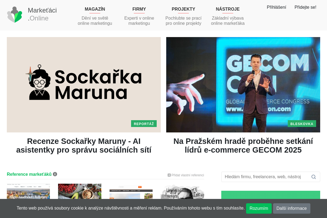The image size is (327, 218).
Task: Click the plus icon for Přidat vlastní referenci
Action: 169,175
